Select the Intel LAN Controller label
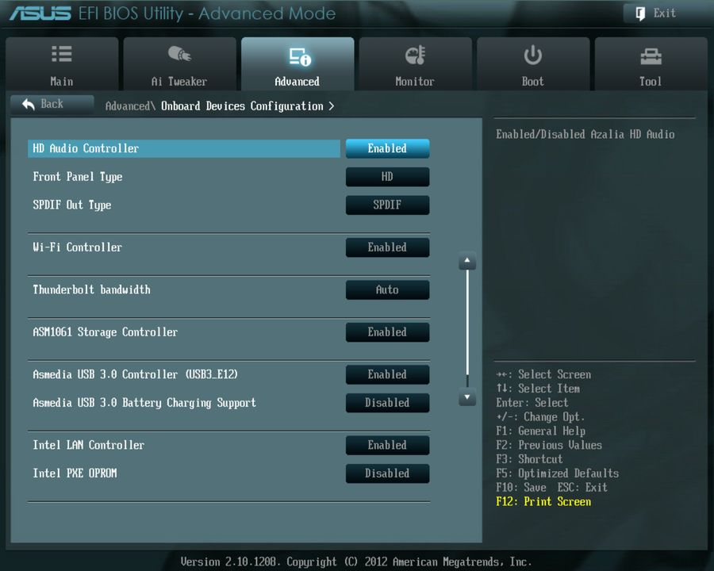Viewport: 714px width, 571px height. point(88,445)
